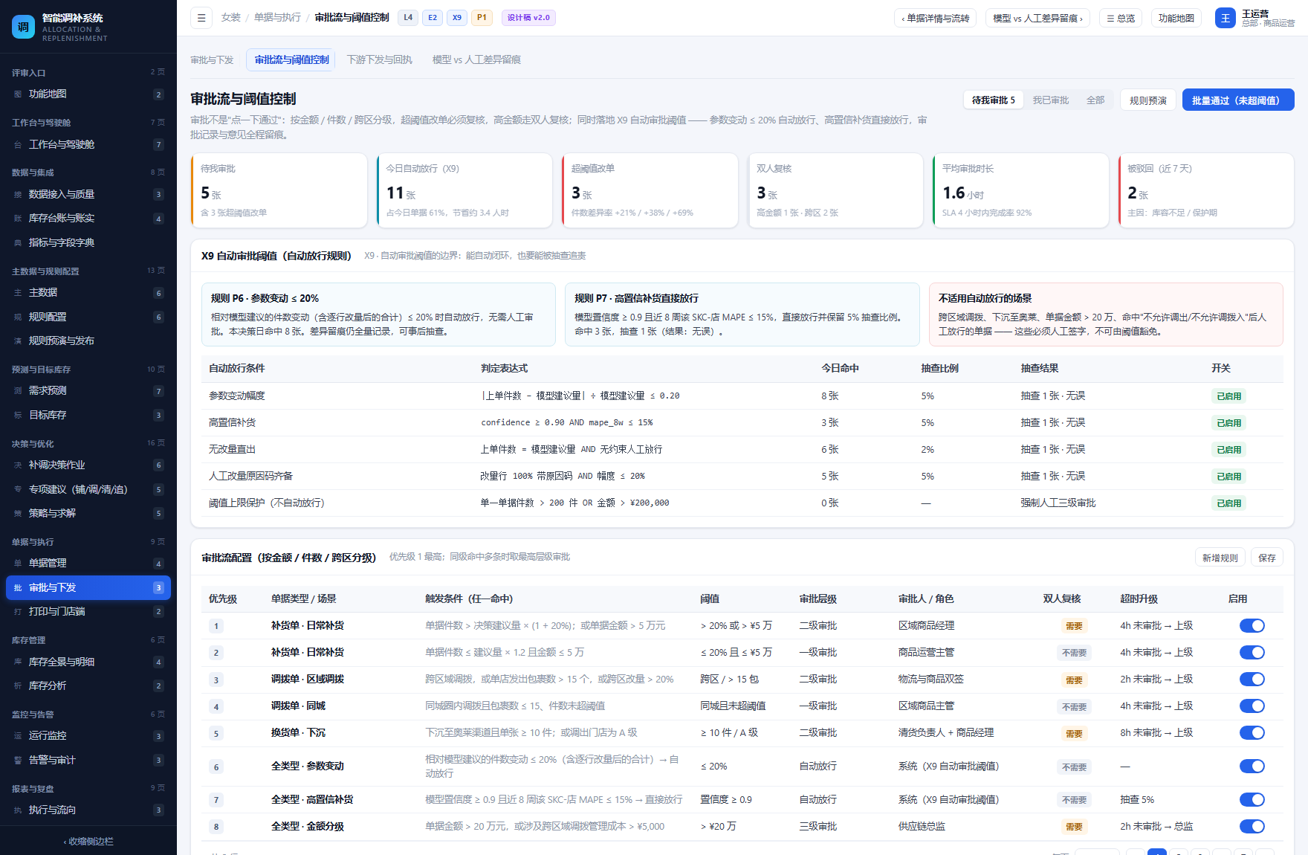
Task: Open the 超阈值改单 summary card
Action: tap(650, 190)
